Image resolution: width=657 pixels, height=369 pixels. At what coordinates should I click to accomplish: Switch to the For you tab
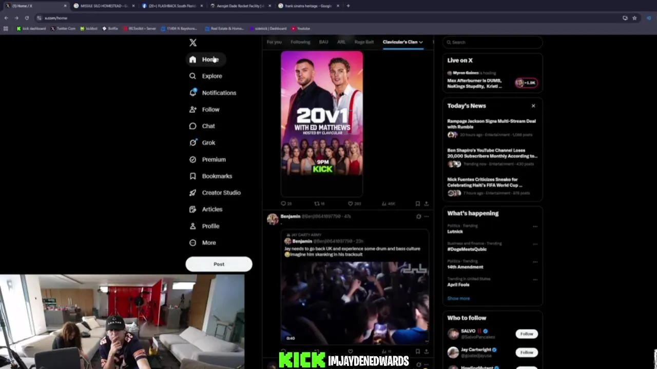coord(274,42)
